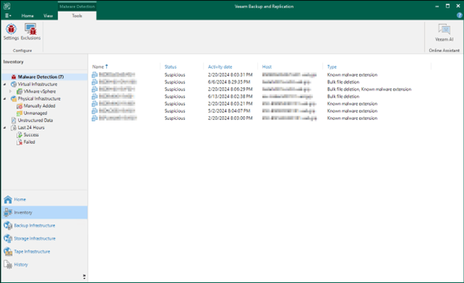Viewport: 464px width, 283px height.
Task: Expand the VMware vSphere node
Action: 10,92
